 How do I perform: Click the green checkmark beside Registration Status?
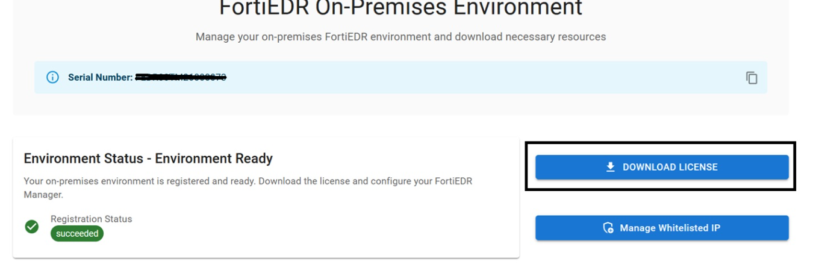32,227
